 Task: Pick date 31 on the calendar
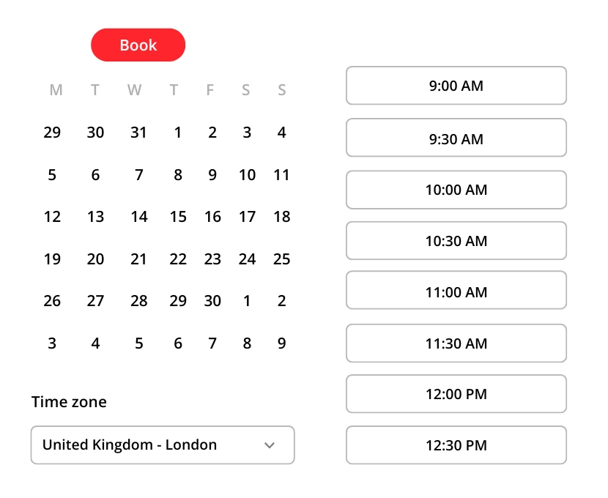(138, 133)
